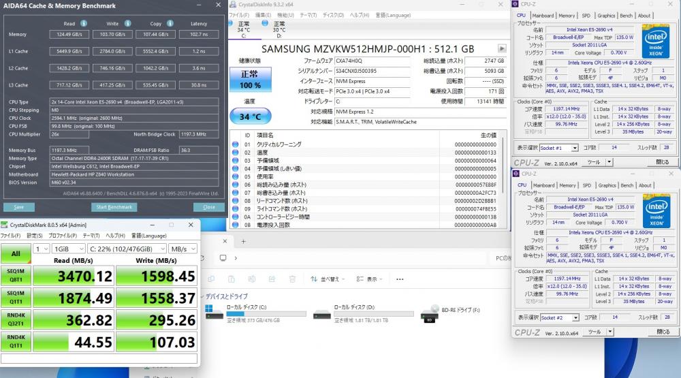Collapse the デバイスとドライブ group
This screenshot has width=681, height=378.
(202, 296)
